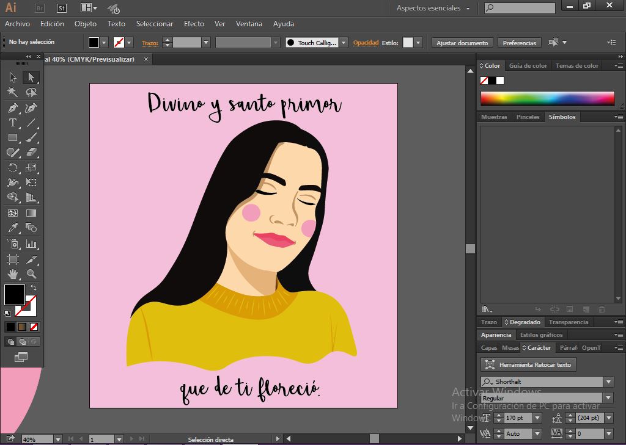The height and width of the screenshot is (445, 626).
Task: Select the Gradient tool
Action: (x=31, y=213)
